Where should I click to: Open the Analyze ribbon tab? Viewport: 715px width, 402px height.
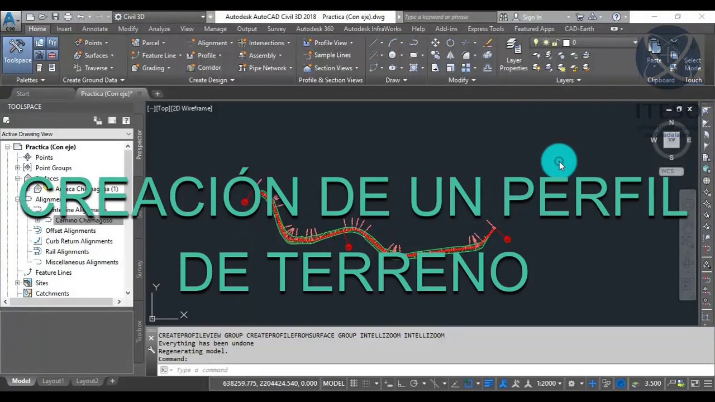pyautogui.click(x=159, y=29)
